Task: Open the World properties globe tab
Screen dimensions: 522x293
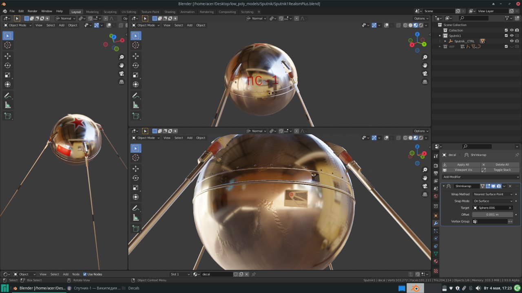Action: (436, 196)
